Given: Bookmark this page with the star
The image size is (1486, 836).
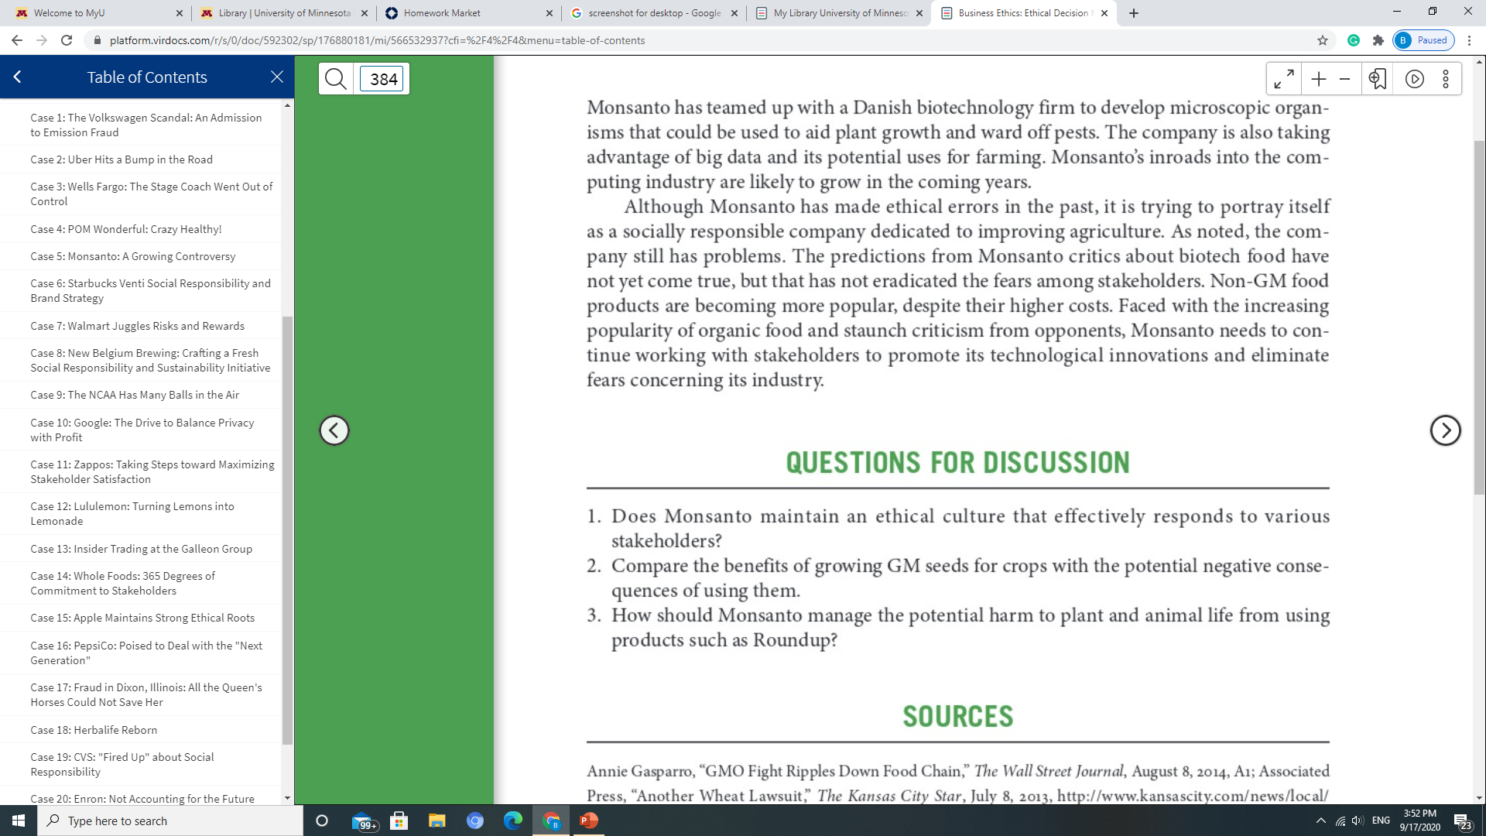Looking at the screenshot, I should tap(1323, 40).
